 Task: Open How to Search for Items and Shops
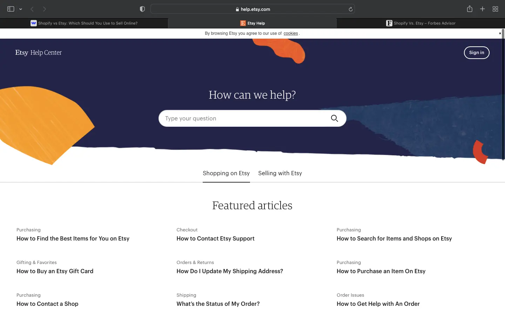coord(394,238)
